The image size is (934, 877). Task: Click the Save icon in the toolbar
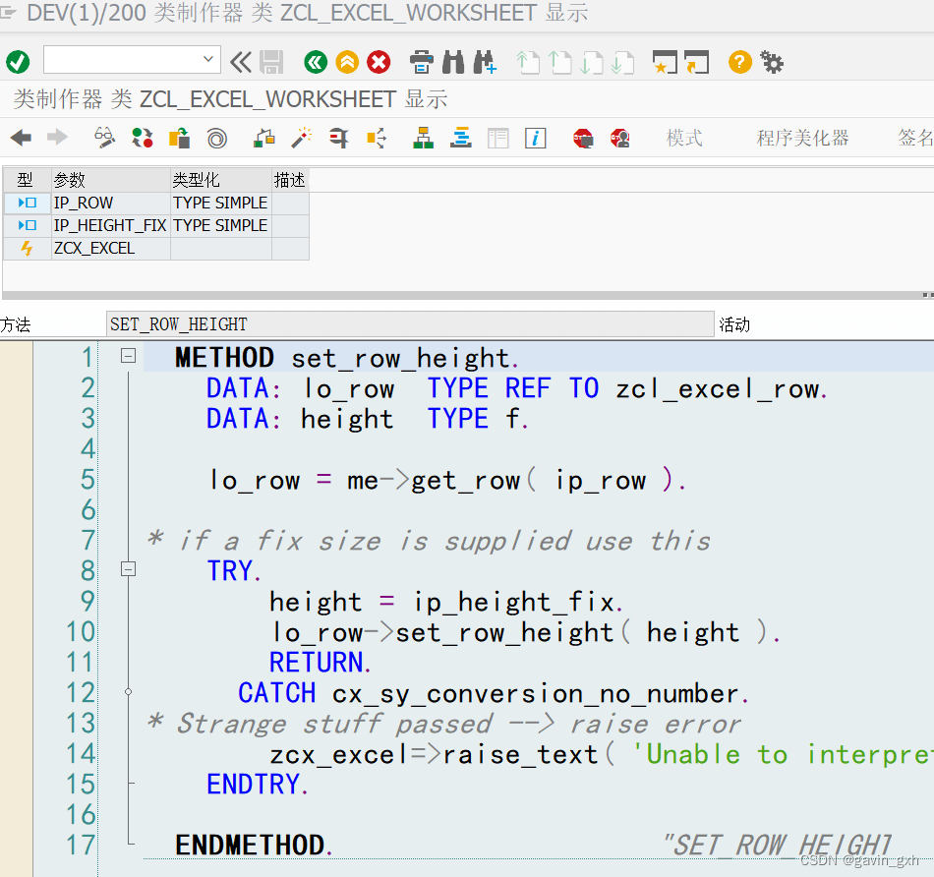[x=269, y=61]
